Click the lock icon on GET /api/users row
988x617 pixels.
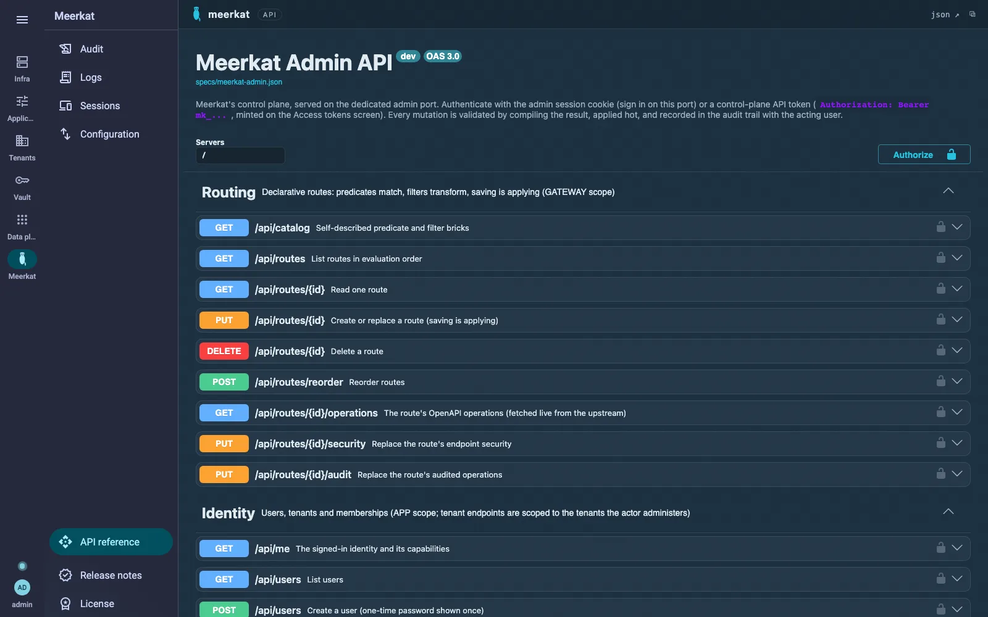pyautogui.click(x=940, y=578)
